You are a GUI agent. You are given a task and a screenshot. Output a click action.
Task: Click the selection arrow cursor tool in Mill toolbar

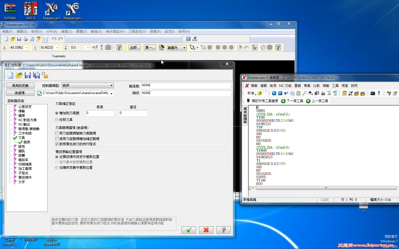coord(192,48)
